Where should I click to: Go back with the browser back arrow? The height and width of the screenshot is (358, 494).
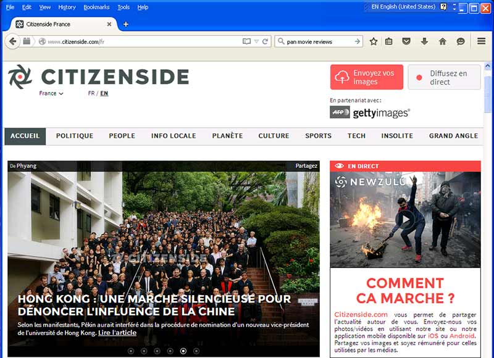(x=12, y=41)
